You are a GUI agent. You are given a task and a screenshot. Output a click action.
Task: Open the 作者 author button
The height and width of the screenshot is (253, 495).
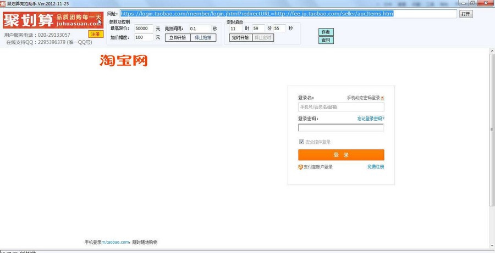click(x=326, y=32)
